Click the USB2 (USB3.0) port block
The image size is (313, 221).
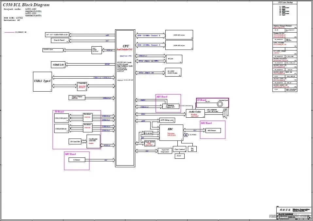(x=61, y=129)
